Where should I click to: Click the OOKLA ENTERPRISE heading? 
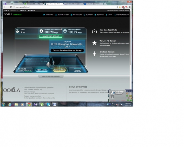pyautogui.click(x=78, y=87)
